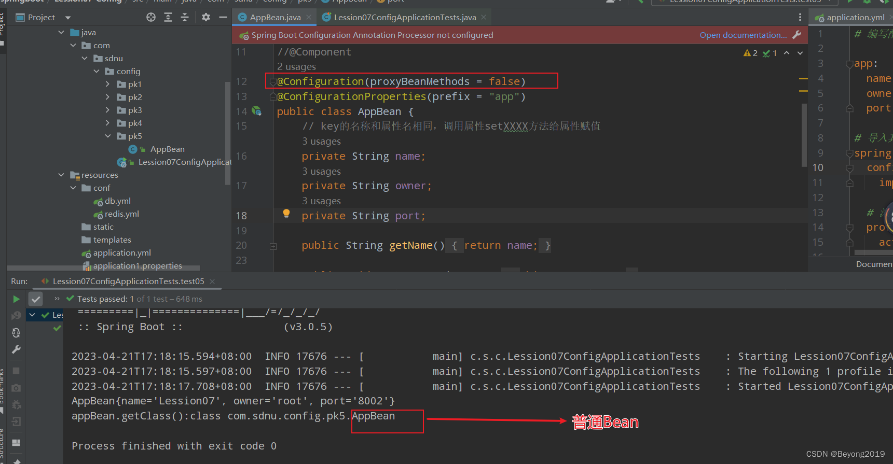Click the typo check count indicator
Viewport: 893px width, 464px height.
[x=770, y=53]
